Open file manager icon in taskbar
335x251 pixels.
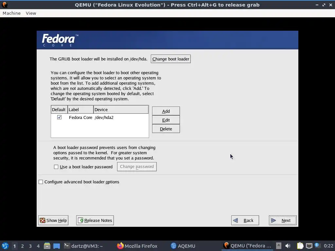click(x=47, y=246)
